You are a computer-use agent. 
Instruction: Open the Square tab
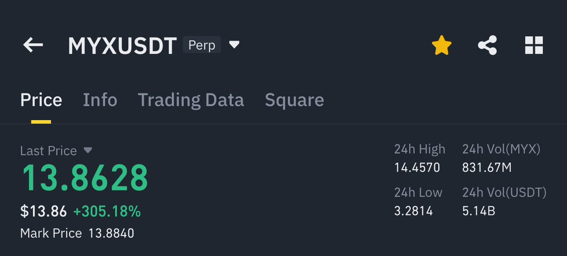click(x=294, y=100)
